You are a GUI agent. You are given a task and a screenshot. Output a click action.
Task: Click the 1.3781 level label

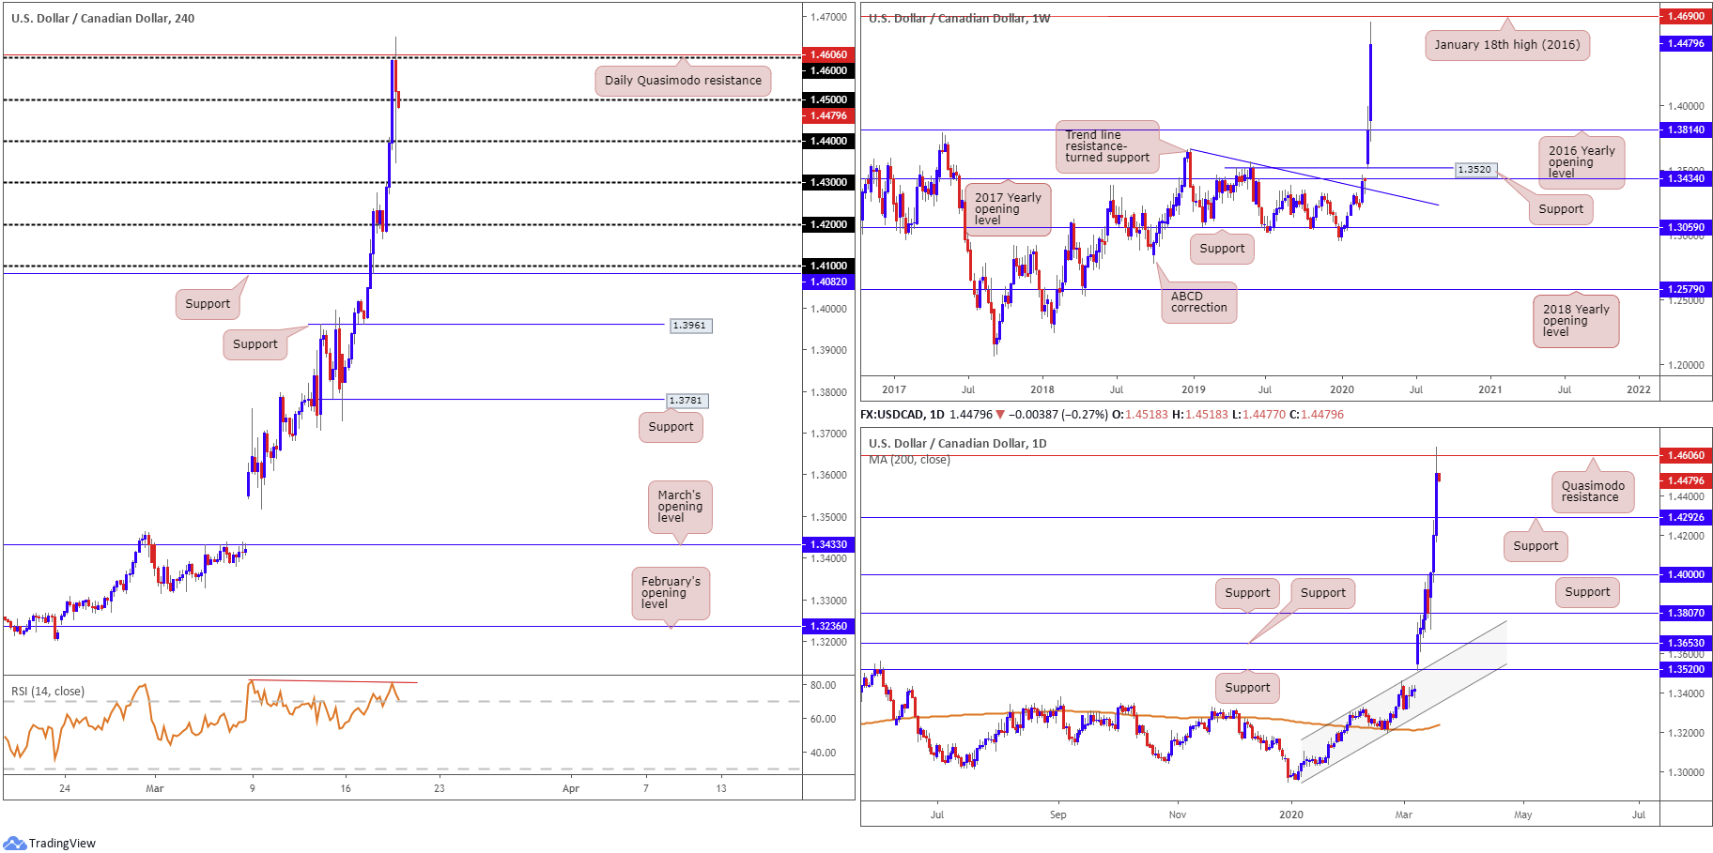687,401
